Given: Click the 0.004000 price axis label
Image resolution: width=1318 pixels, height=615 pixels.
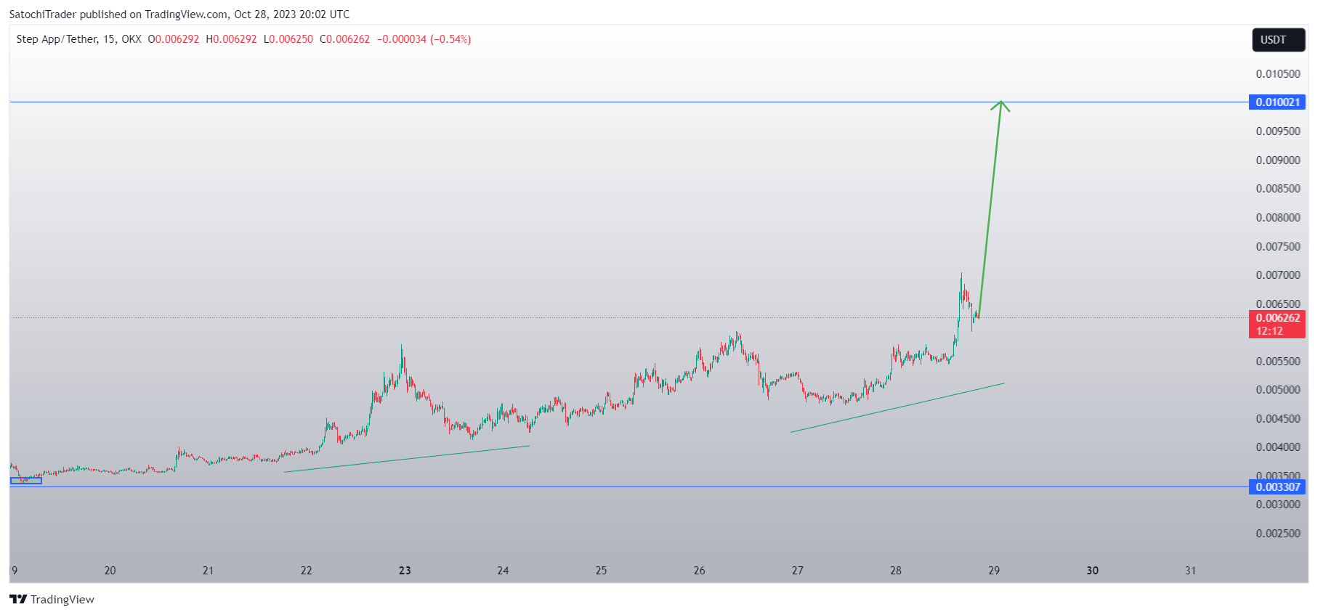Looking at the screenshot, I should 1278,447.
